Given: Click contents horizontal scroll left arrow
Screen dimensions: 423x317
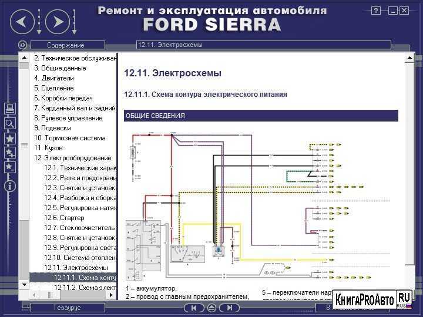Looking at the screenshot, I should pos(34,295).
